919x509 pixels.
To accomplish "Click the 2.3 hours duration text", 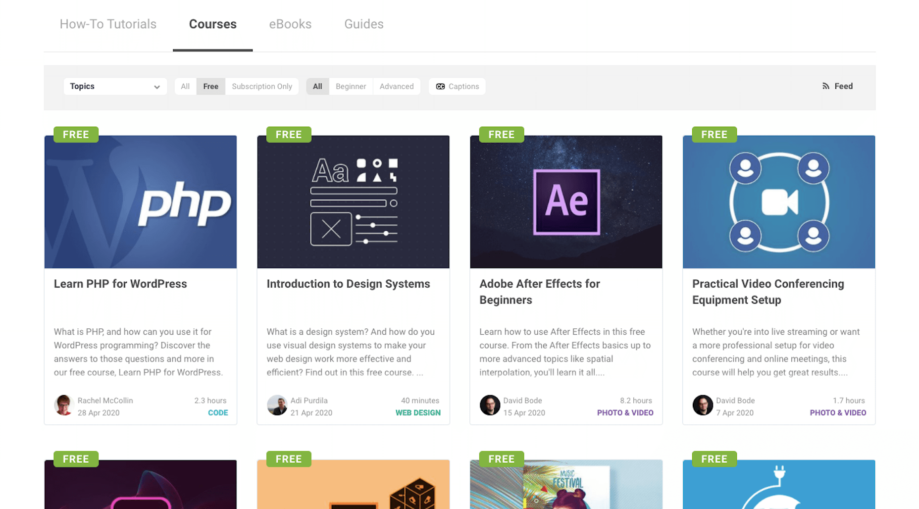I will point(210,401).
